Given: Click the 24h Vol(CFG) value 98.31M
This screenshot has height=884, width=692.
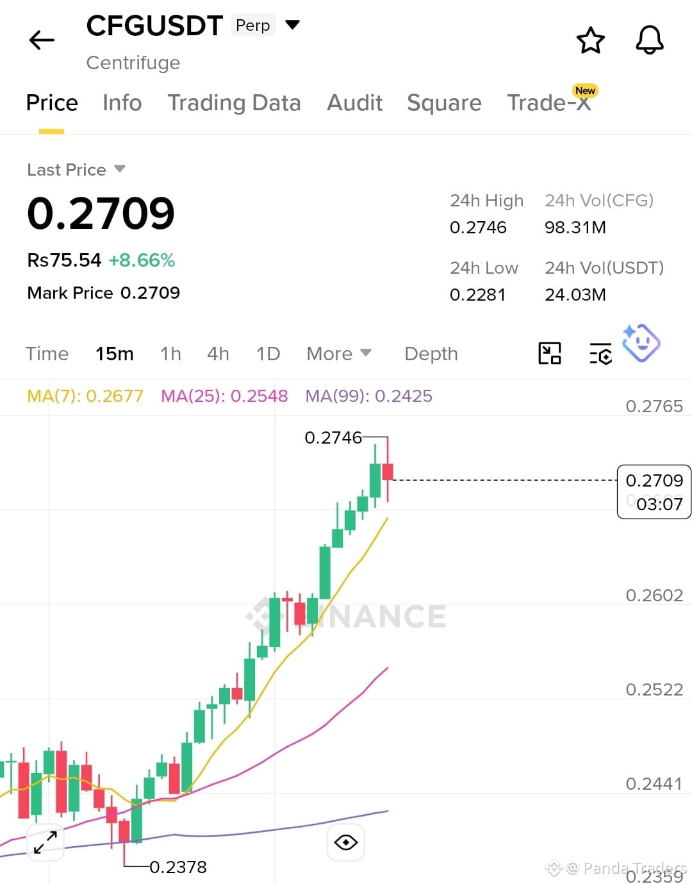Looking at the screenshot, I should pos(575,227).
